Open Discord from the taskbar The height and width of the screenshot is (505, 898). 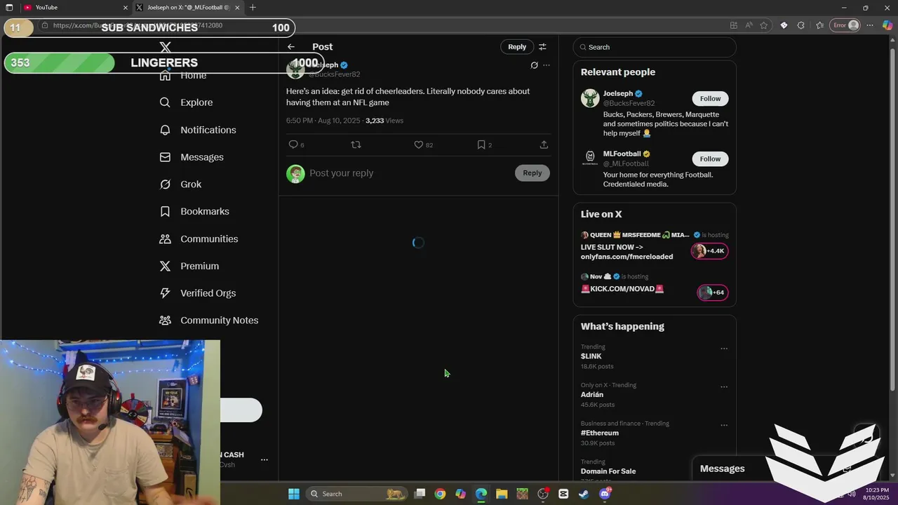[605, 494]
